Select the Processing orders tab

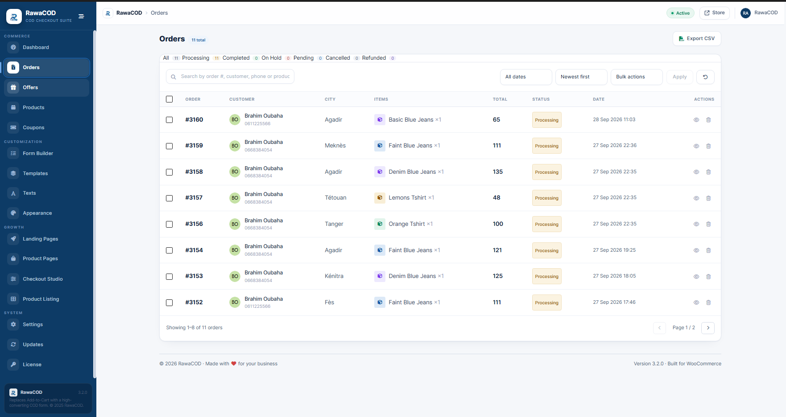click(201, 58)
